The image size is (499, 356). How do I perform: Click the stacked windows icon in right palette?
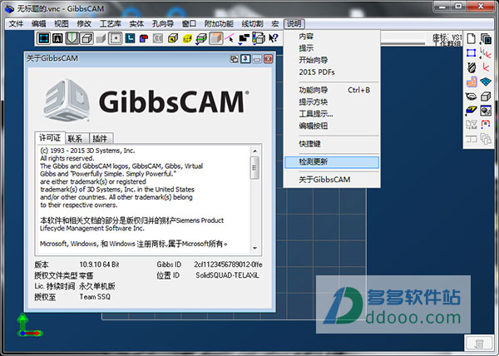coord(486,39)
